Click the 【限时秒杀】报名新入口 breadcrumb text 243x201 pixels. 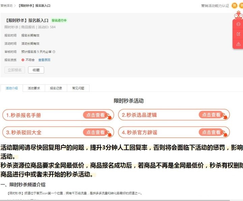[x=34, y=6]
